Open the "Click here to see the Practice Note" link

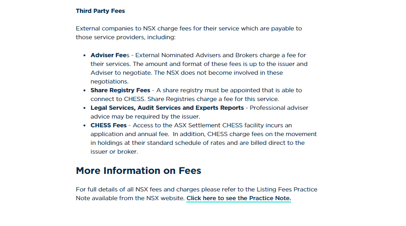pyautogui.click(x=239, y=198)
